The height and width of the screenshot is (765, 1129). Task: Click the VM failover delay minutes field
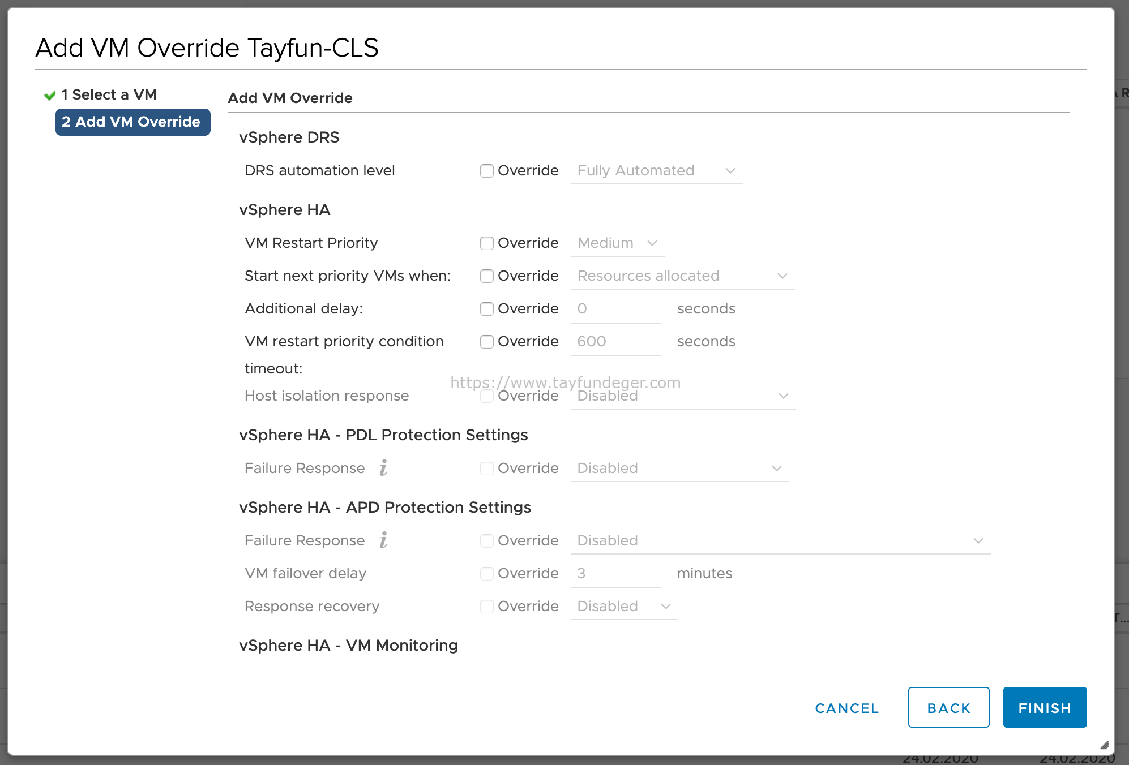click(615, 574)
